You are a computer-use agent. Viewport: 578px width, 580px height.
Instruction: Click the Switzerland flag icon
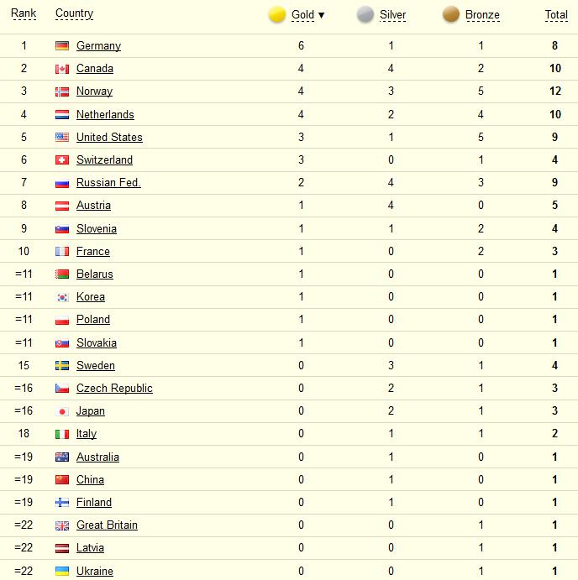62,159
